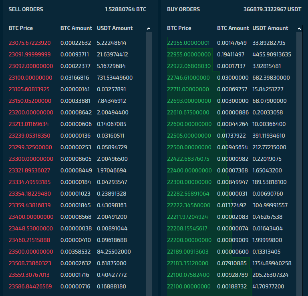This screenshot has width=308, height=296.
Task: Select buy order priced 22746.61000000
Action: (232, 78)
